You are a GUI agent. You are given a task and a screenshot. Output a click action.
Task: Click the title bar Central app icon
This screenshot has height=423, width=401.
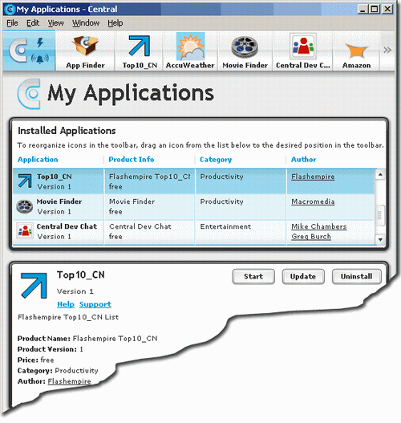10,9
